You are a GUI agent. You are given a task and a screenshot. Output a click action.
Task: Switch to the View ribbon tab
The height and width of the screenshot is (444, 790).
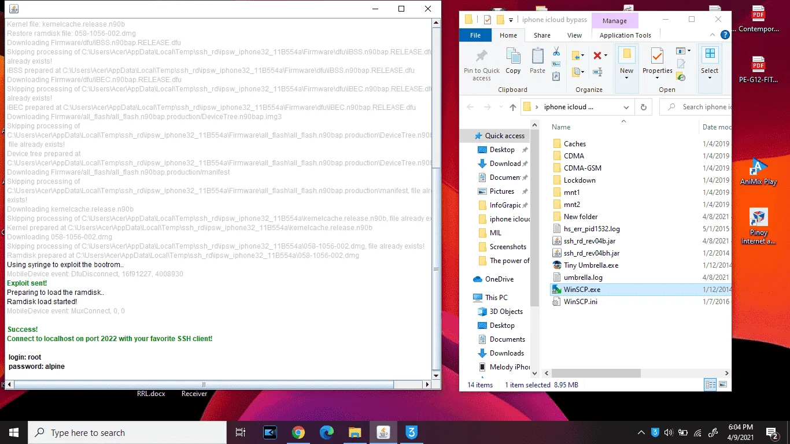574,35
